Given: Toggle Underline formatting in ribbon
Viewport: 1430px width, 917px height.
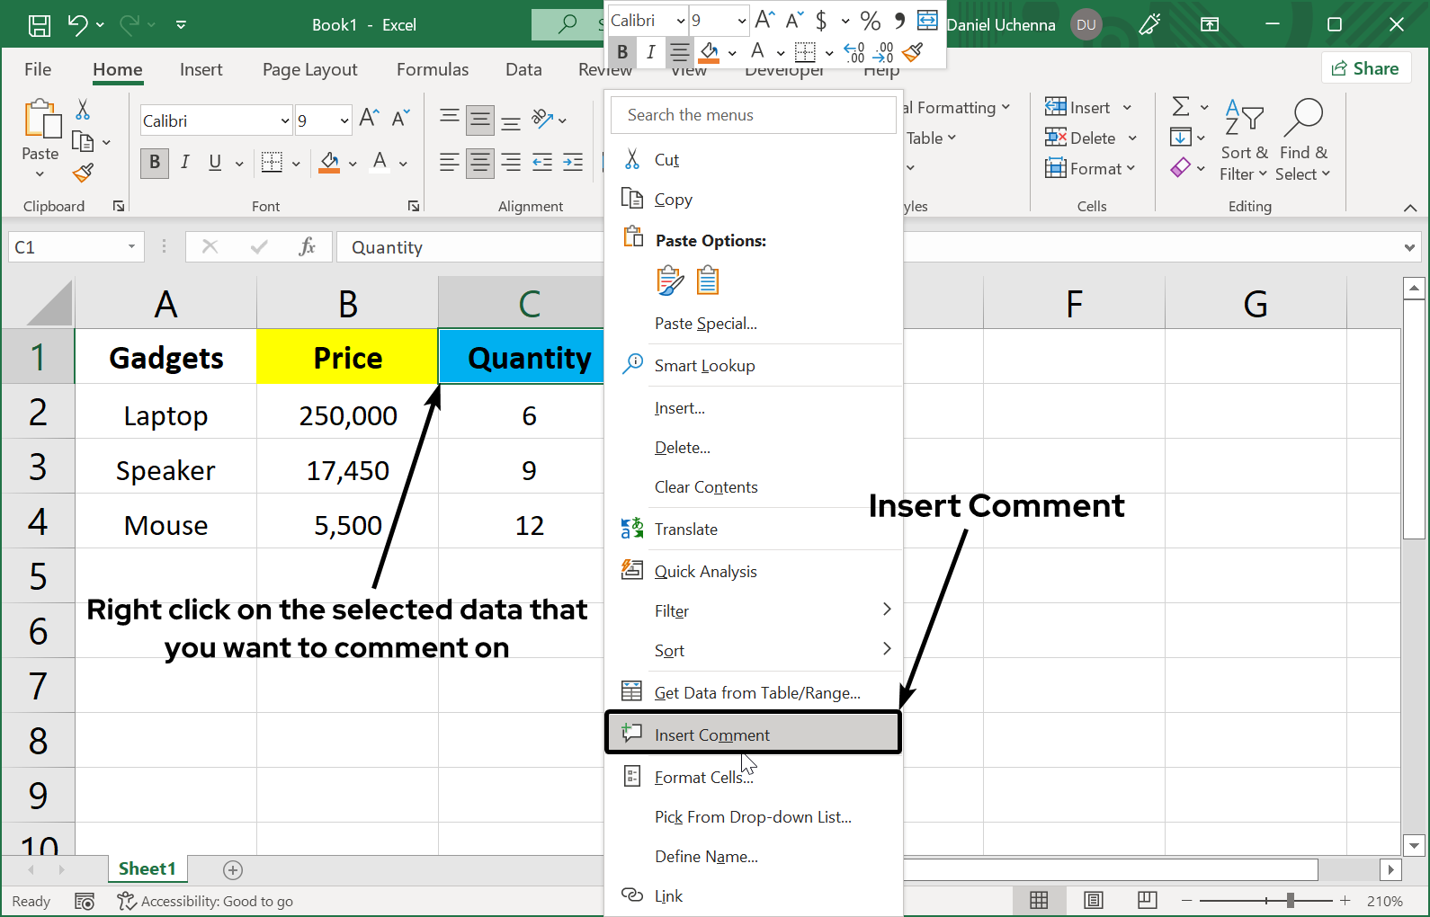Looking at the screenshot, I should point(215,163).
